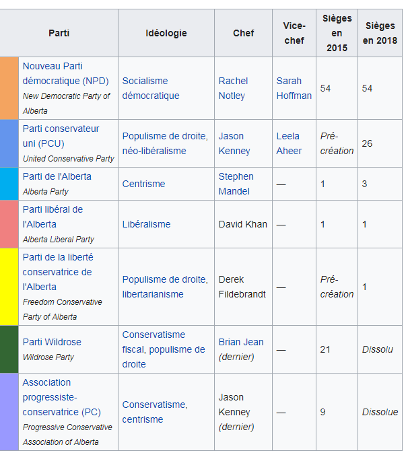The height and width of the screenshot is (457, 408).
Task: Follow the Parti conservateur uni (PCU) link
Action: pos(61,136)
